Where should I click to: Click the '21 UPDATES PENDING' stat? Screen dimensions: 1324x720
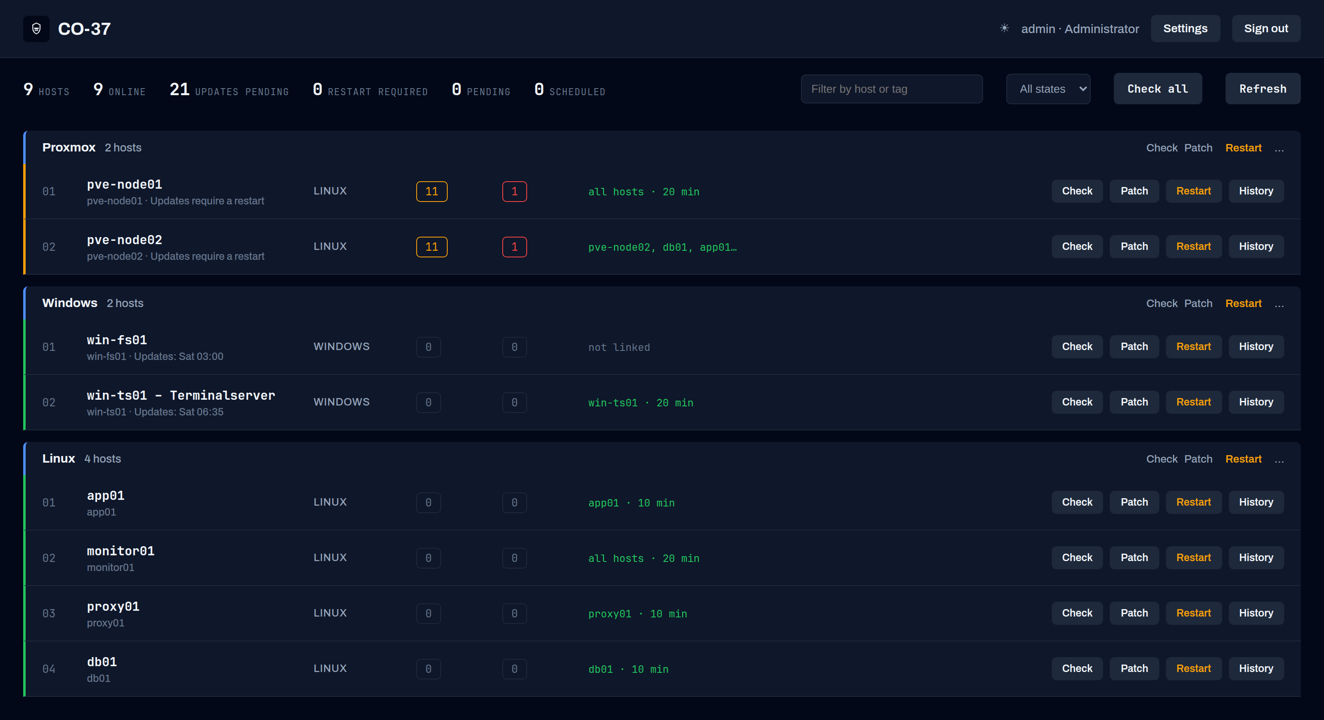(x=229, y=90)
